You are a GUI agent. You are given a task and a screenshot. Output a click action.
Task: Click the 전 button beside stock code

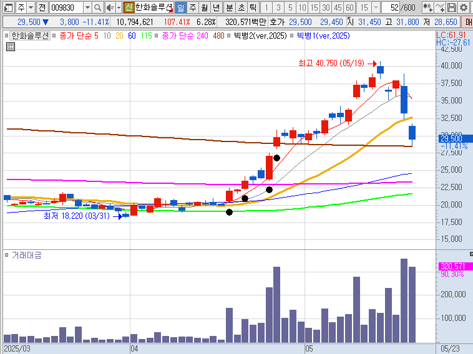coord(41,7)
